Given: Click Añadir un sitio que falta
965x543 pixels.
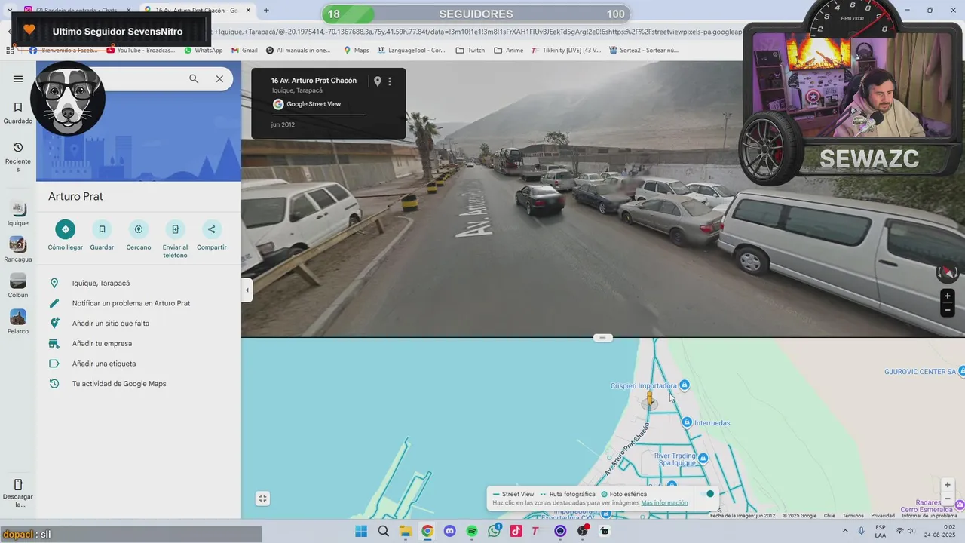Looking at the screenshot, I should click(x=139, y=323).
